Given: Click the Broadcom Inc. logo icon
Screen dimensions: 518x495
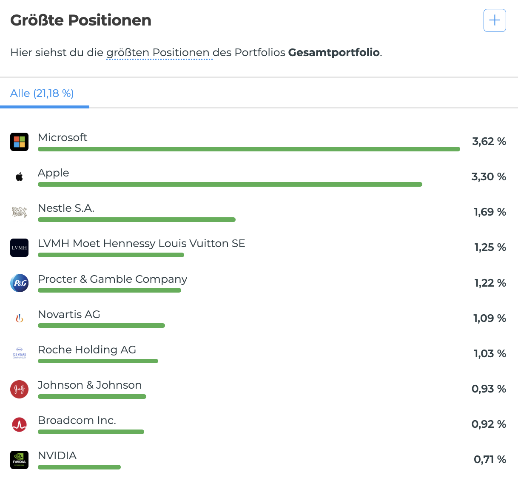Looking at the screenshot, I should pyautogui.click(x=19, y=424).
